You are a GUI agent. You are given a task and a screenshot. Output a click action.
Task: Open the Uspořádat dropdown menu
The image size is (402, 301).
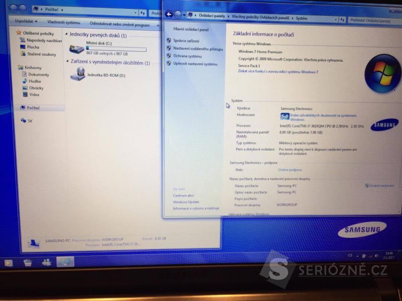[x=26, y=21]
